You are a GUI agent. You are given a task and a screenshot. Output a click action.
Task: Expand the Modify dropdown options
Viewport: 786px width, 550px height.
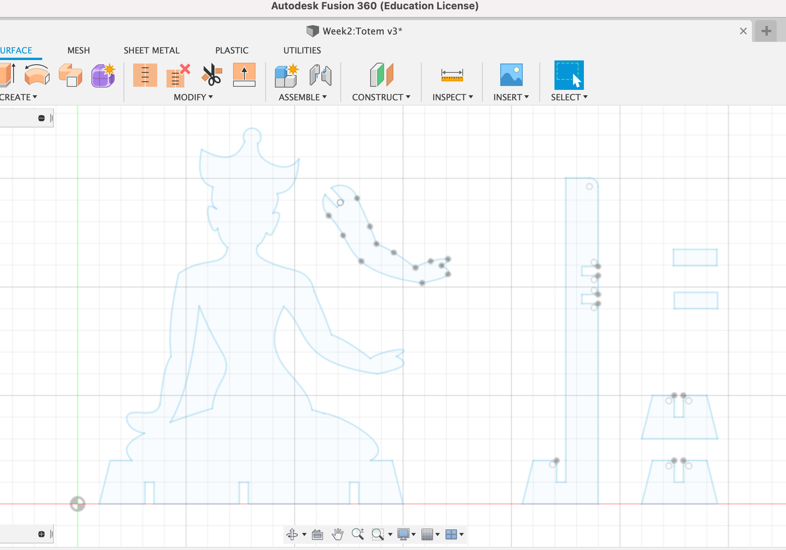194,97
